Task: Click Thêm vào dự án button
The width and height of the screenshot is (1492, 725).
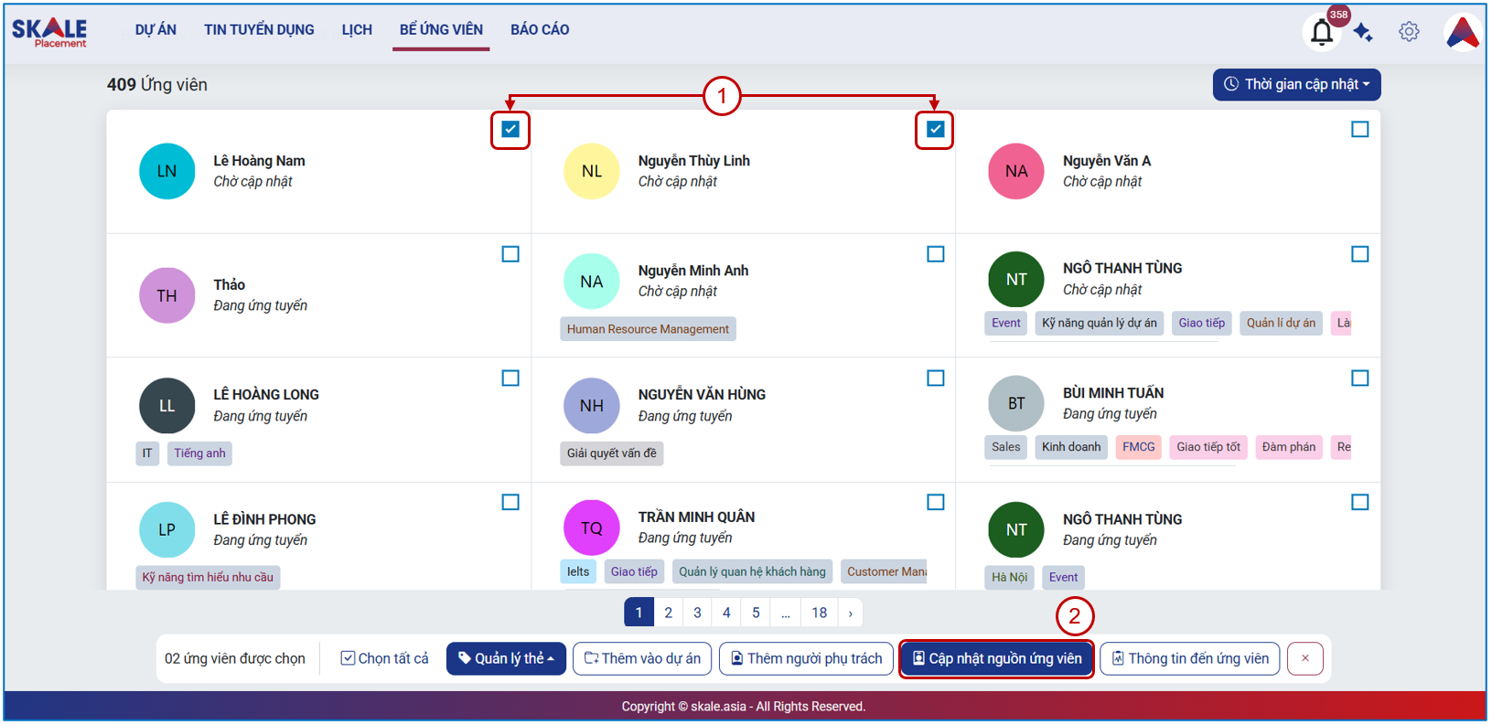Action: 642,658
